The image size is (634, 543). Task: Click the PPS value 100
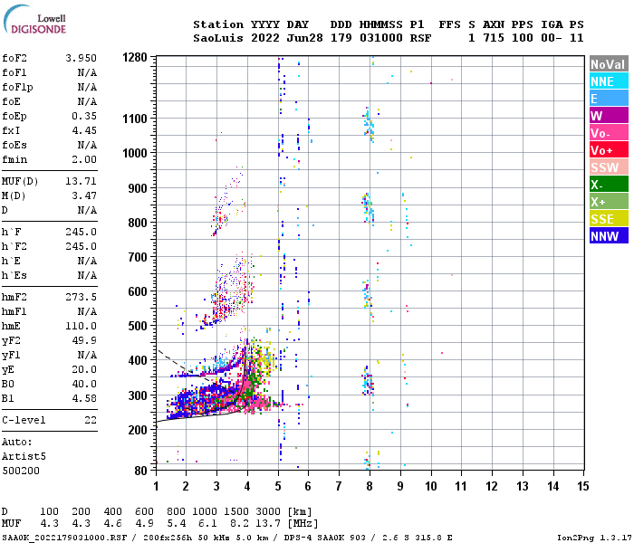pos(523,38)
